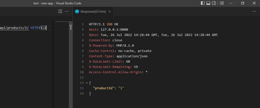Click the Host header line 127.0.0.1:8000

pyautogui.click(x=108, y=30)
